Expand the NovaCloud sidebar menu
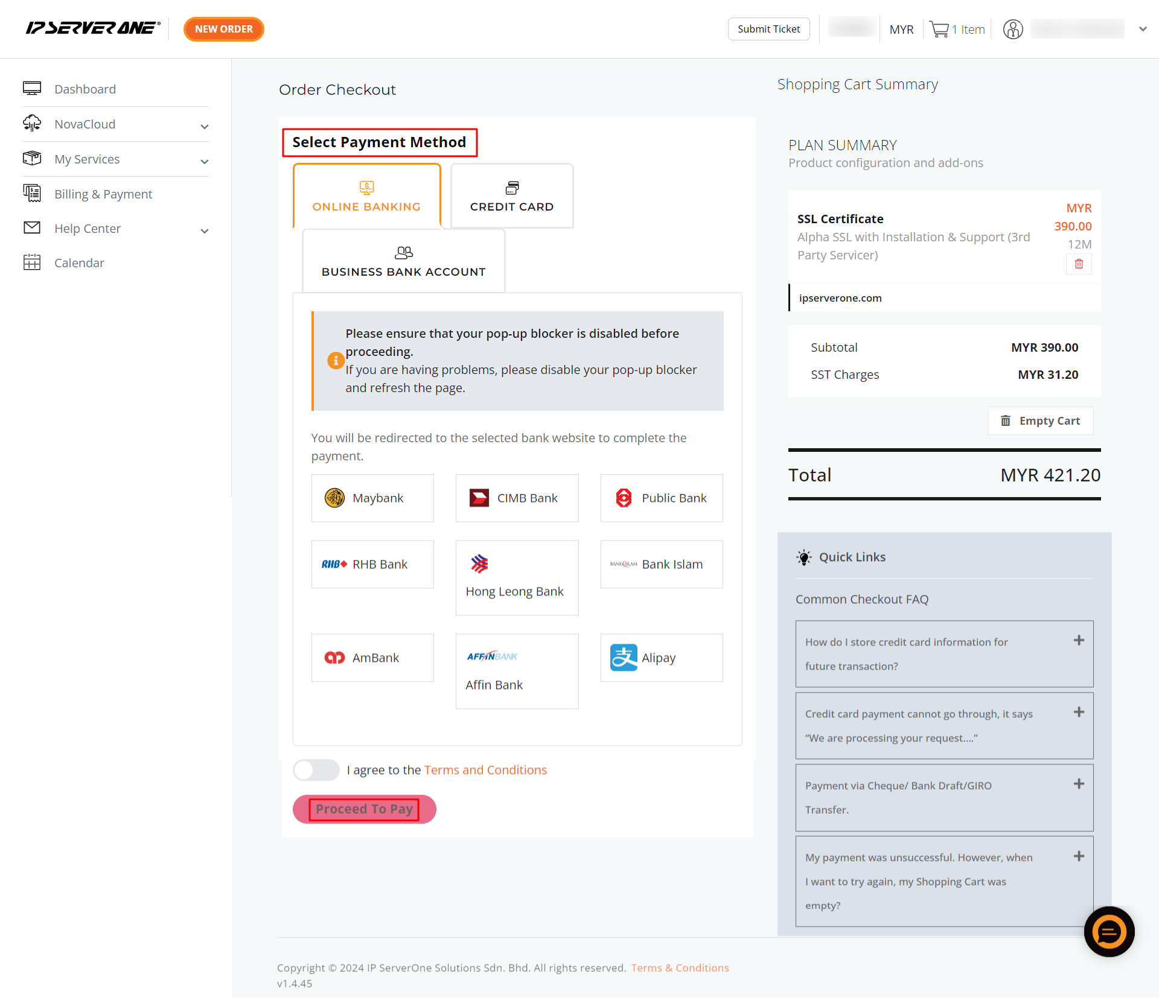Screen dimensions: 1159x999 click(x=205, y=127)
